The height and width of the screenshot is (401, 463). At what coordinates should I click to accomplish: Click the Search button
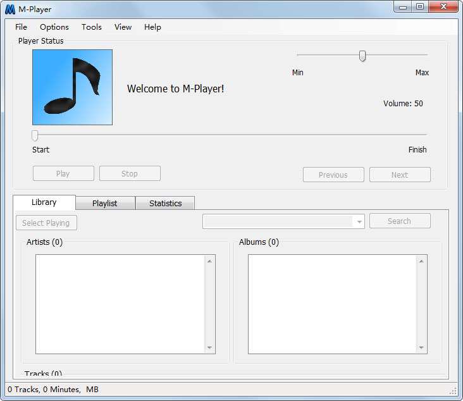point(400,221)
